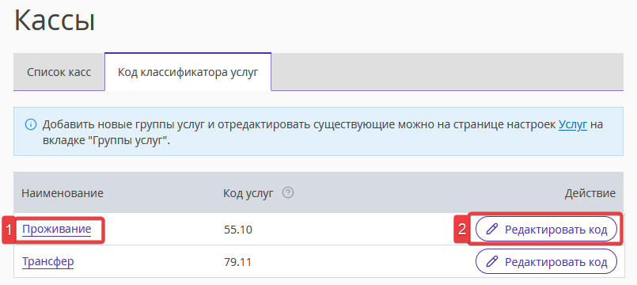Select the 79.11 code value
This screenshot has height=285, width=637.
237,263
